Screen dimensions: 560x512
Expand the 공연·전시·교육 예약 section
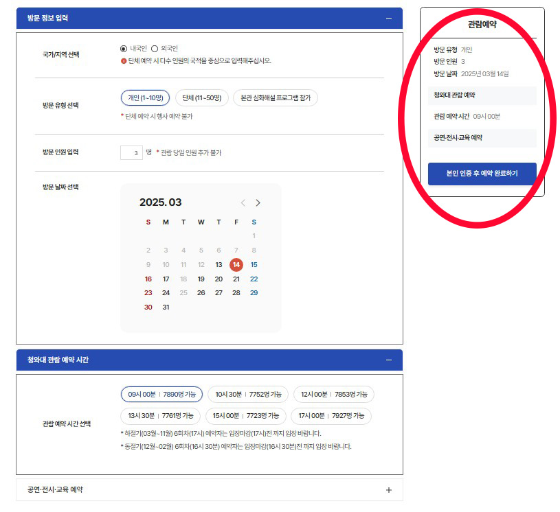[x=389, y=490]
